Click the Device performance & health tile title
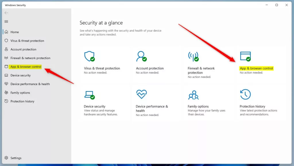Screen dimensions: 294x166 point(152,109)
